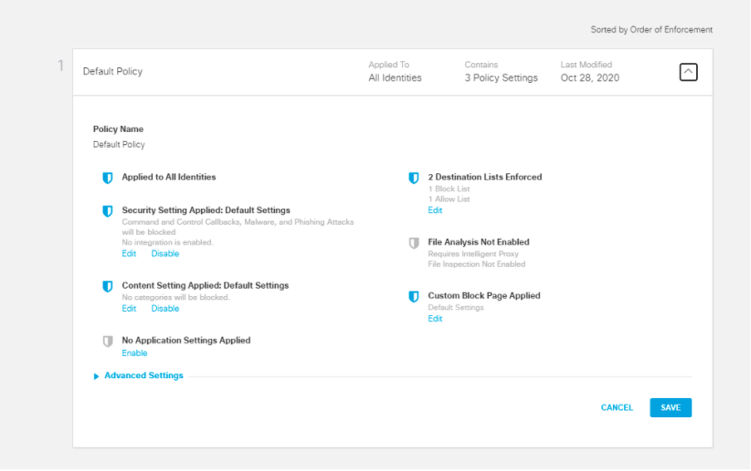Edit the Content Setting defaults
The width and height of the screenshot is (751, 471).
(x=129, y=308)
